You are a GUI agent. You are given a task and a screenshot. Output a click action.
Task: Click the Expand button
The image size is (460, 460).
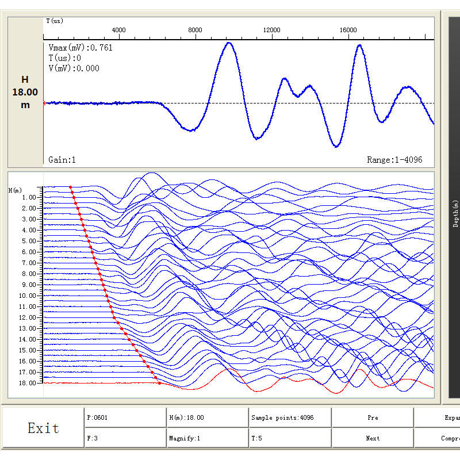[437, 417]
